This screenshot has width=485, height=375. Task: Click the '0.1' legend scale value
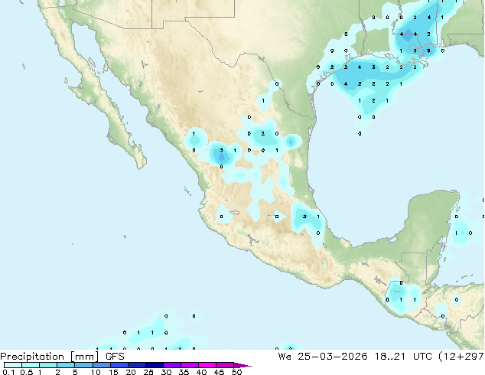(x=8, y=372)
